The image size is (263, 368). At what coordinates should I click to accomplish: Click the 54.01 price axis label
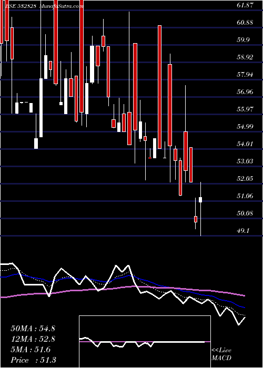245,144
